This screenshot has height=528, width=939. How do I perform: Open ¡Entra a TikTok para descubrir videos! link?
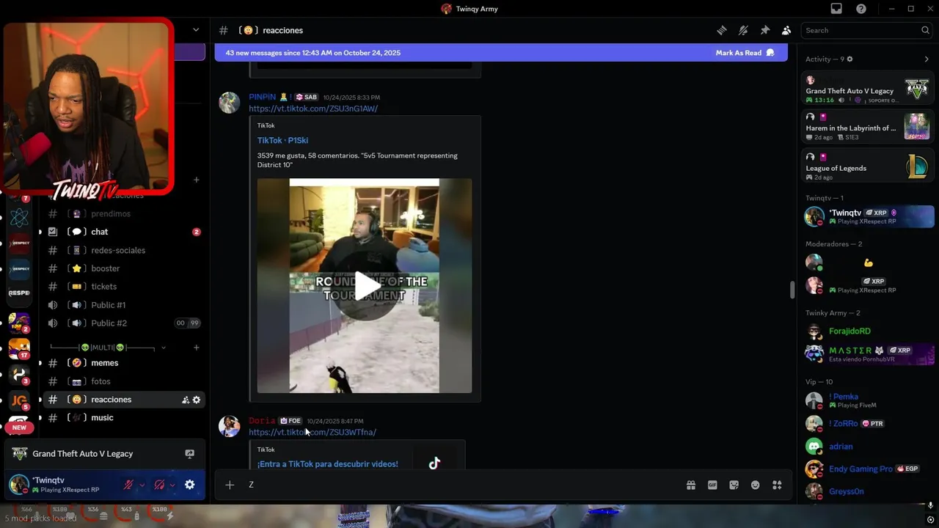tap(327, 464)
